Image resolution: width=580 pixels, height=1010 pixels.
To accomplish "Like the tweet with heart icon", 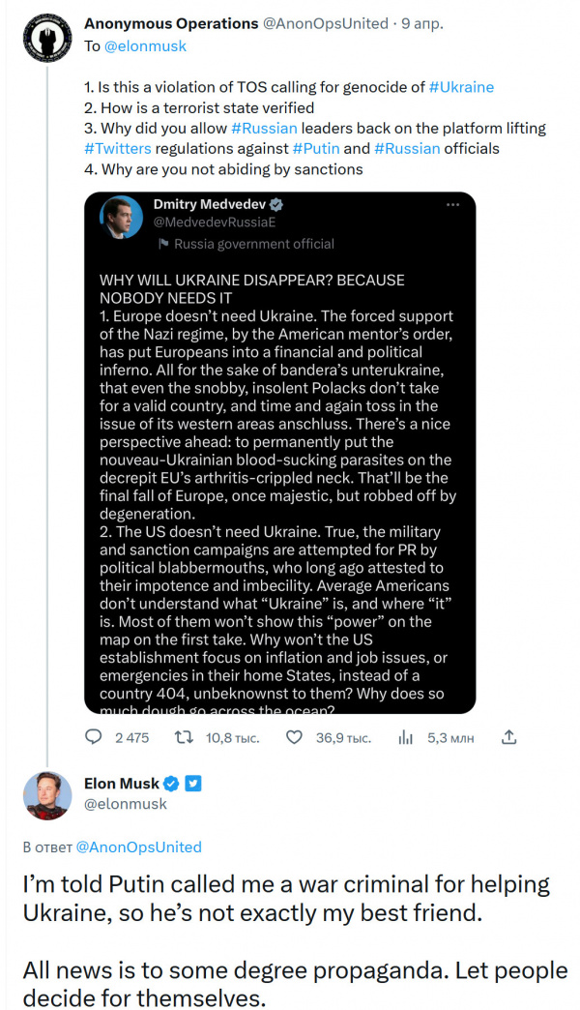I will click(x=296, y=737).
